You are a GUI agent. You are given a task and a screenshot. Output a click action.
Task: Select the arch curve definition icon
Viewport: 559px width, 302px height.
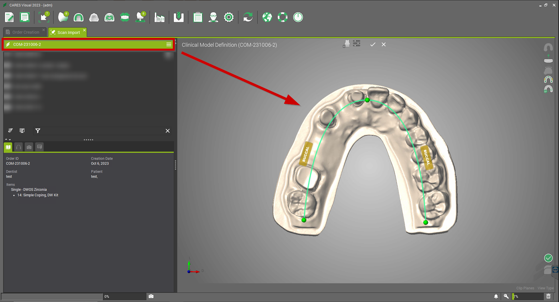(548, 80)
